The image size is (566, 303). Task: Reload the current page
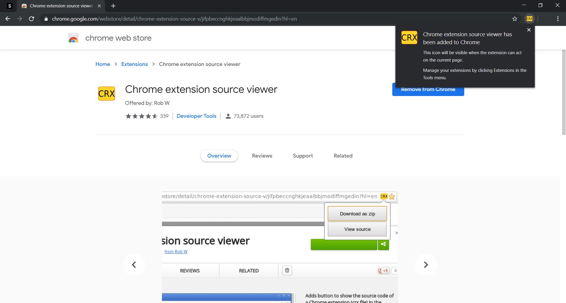[x=32, y=19]
